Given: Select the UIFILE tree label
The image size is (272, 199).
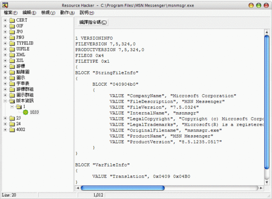Looking at the screenshot, I should point(23,49).
